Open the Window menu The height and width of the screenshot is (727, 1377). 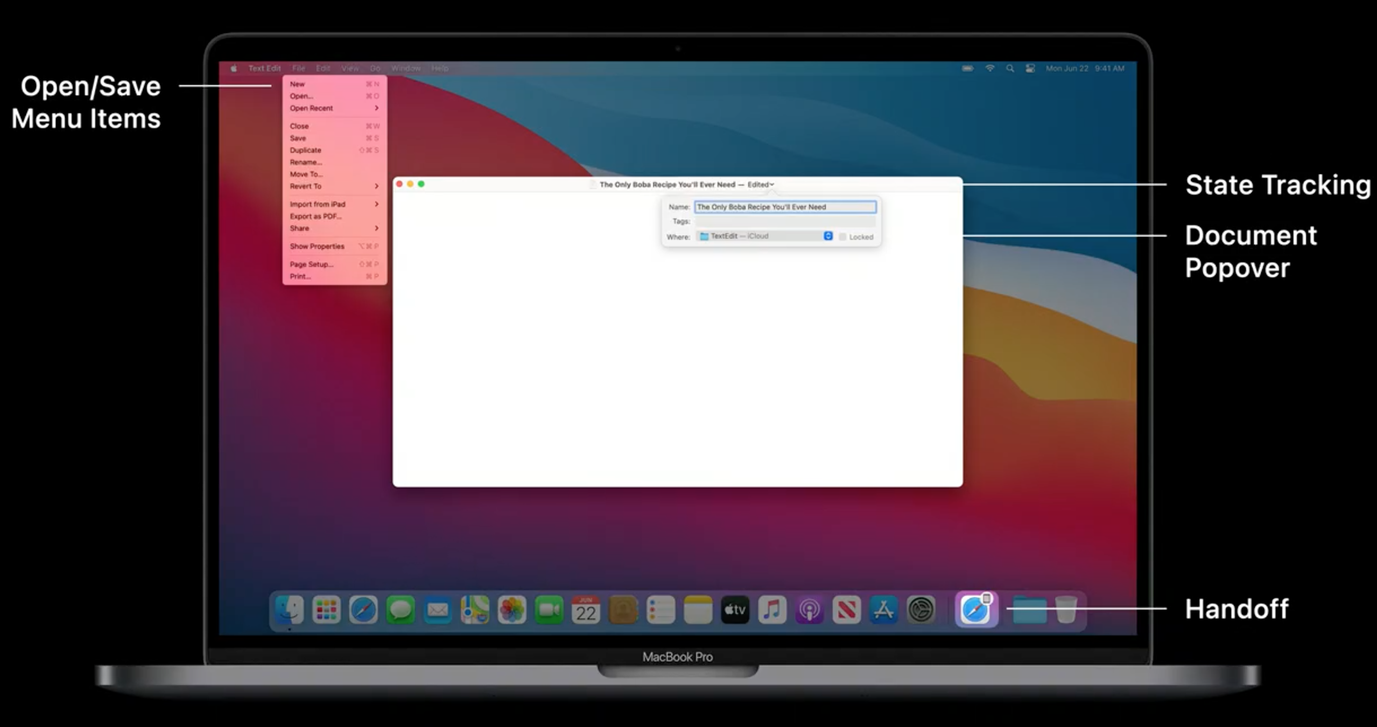tap(406, 68)
